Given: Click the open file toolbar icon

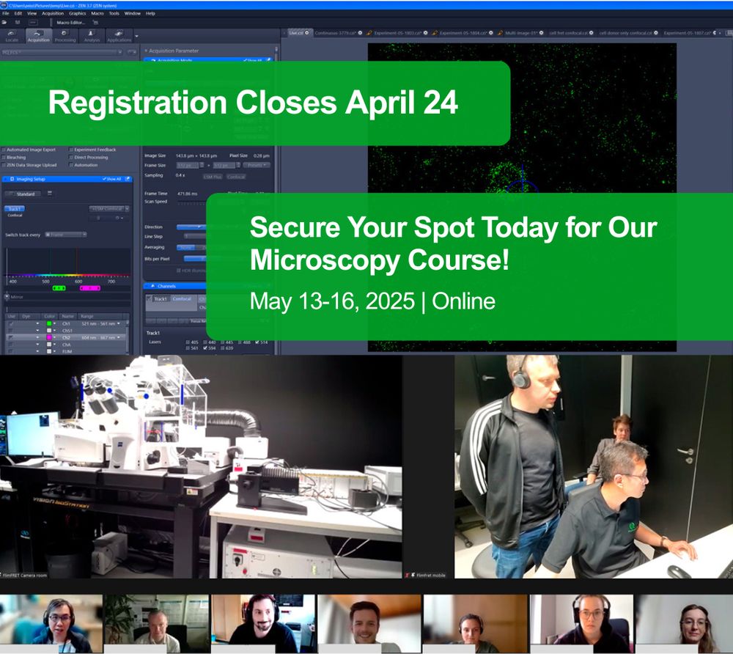Looking at the screenshot, I should [4, 23].
